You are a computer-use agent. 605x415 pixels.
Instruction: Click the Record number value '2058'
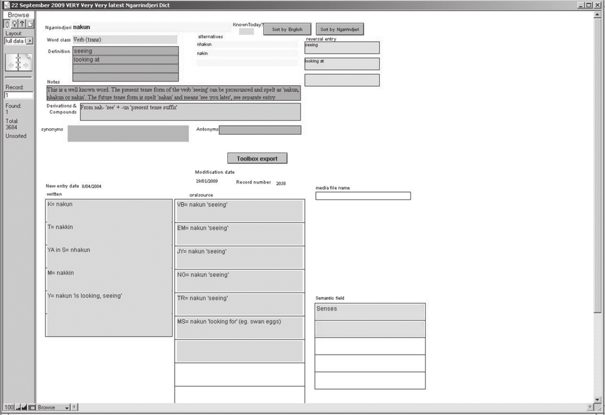pyautogui.click(x=281, y=184)
